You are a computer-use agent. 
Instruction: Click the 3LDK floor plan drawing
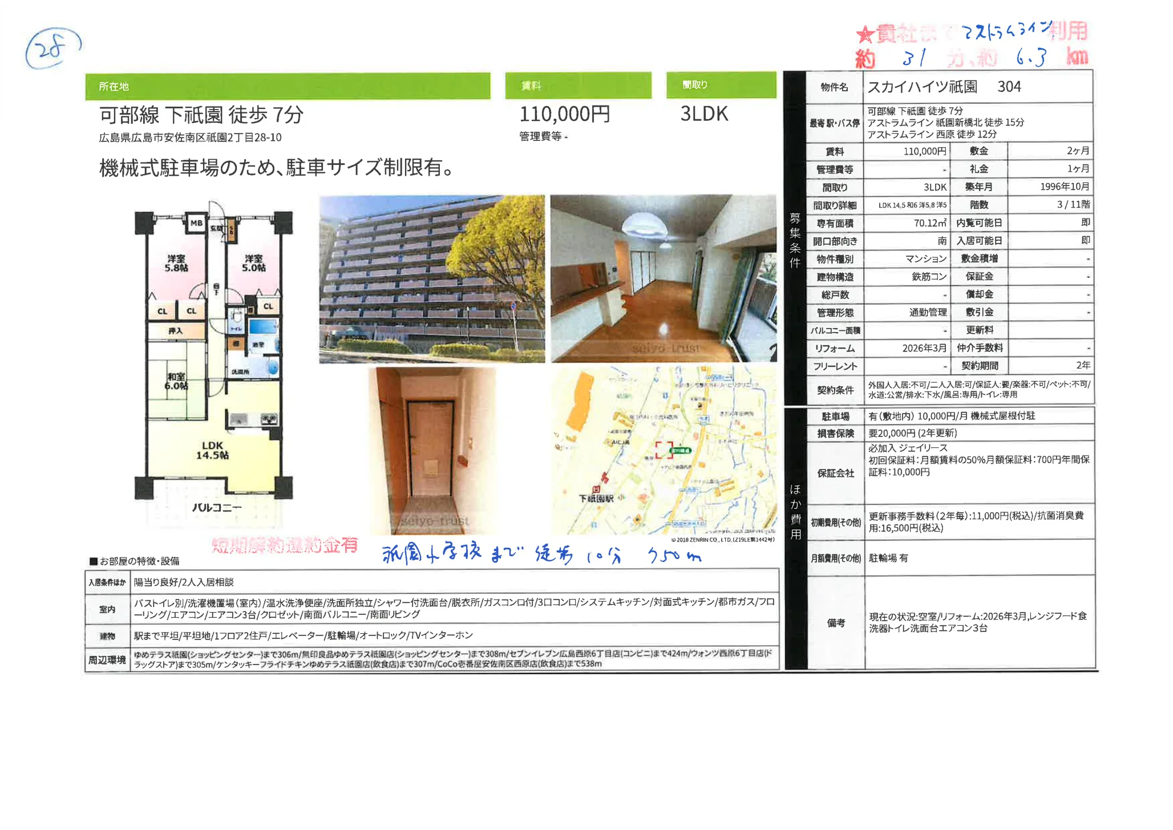tap(213, 357)
